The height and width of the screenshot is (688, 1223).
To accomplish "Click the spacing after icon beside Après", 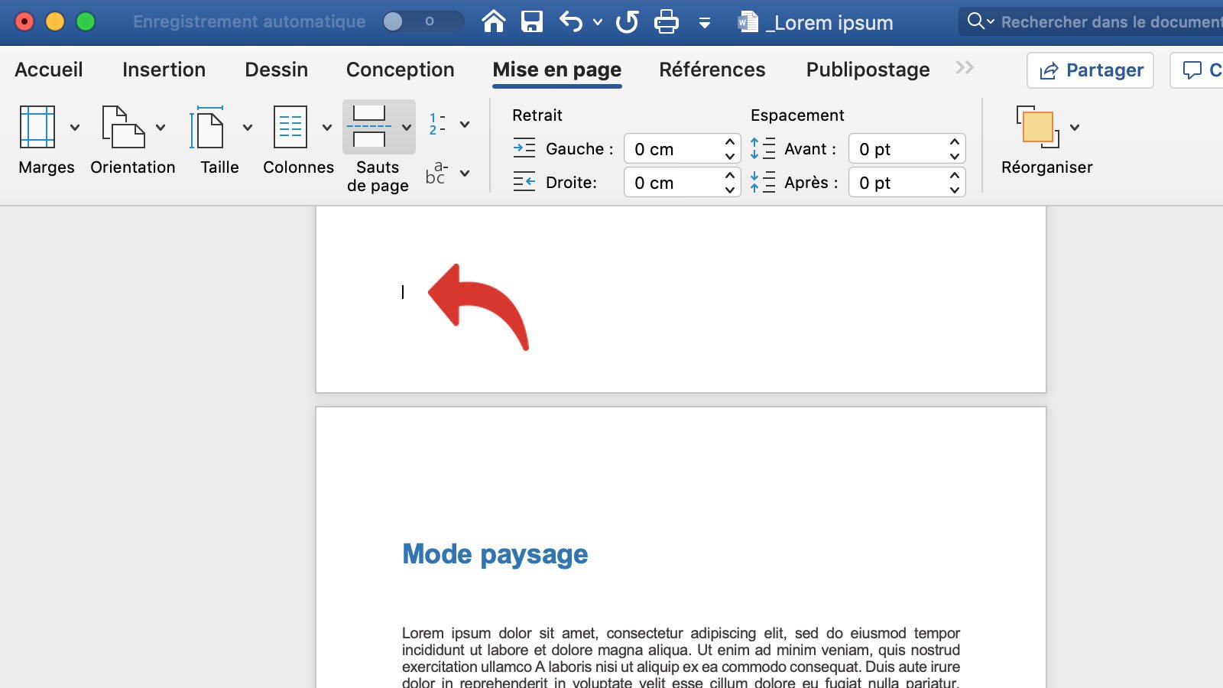I will [x=762, y=182].
